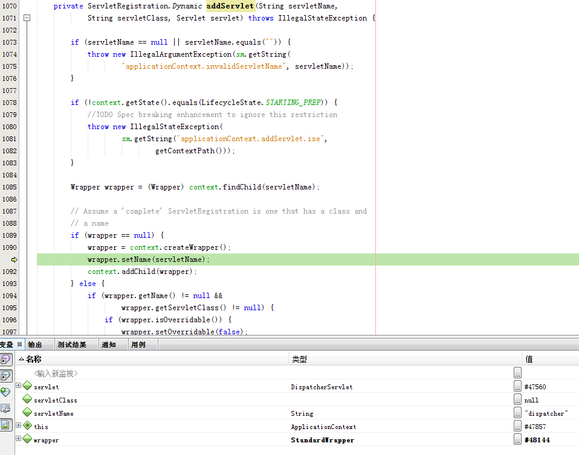Click line number 1092 in the gutter
This screenshot has width=579, height=455.
click(x=9, y=272)
